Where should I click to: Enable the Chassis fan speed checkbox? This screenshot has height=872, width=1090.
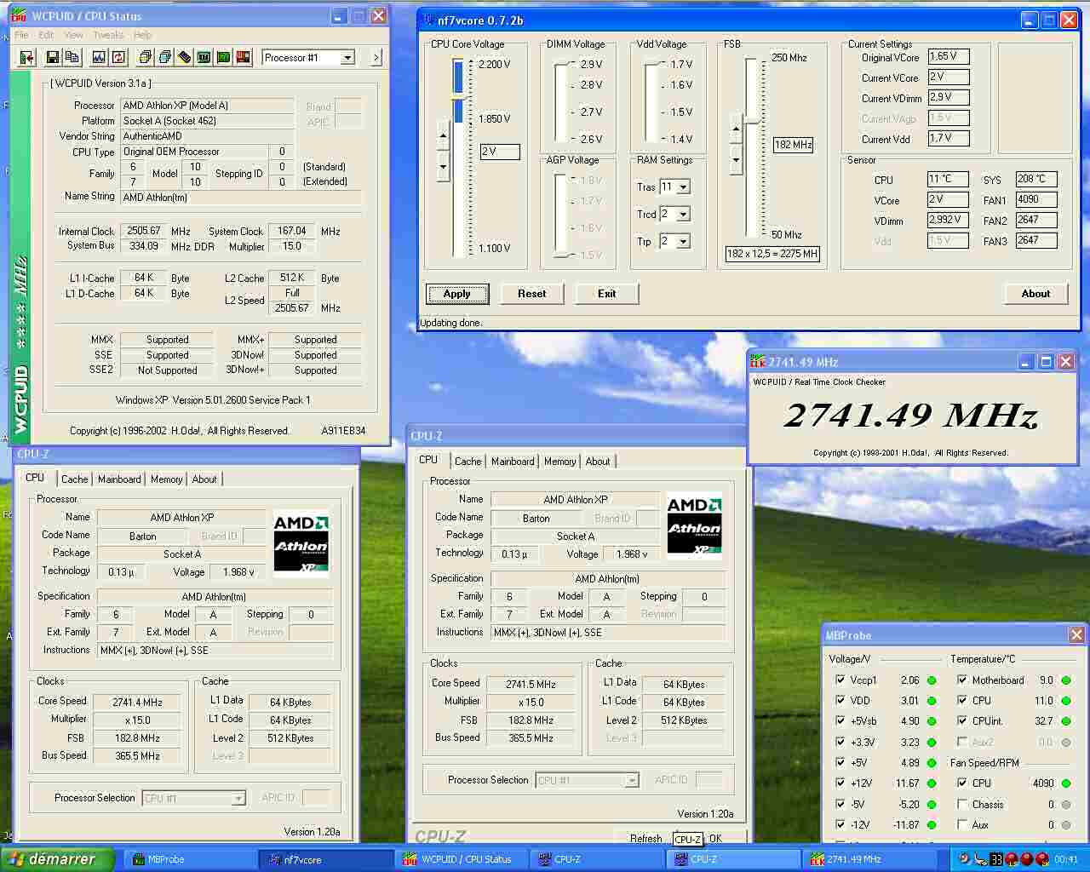[962, 804]
